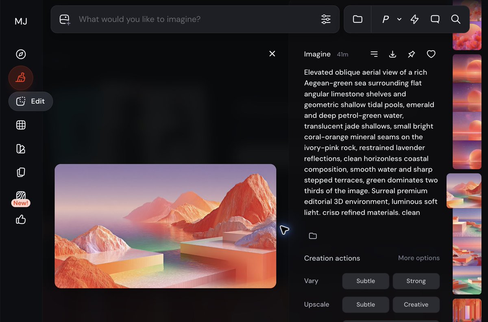Like the image with the heart icon
488x322 pixels.
tap(431, 54)
